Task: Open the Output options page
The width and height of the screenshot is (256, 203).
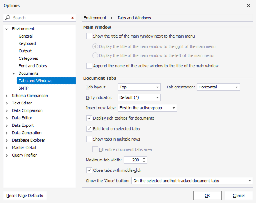Action: (x=25, y=51)
